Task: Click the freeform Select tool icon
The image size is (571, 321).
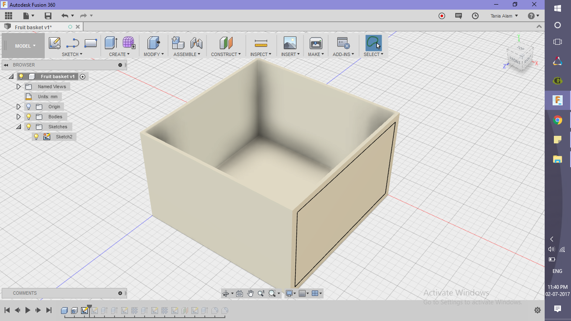Action: coord(373,43)
